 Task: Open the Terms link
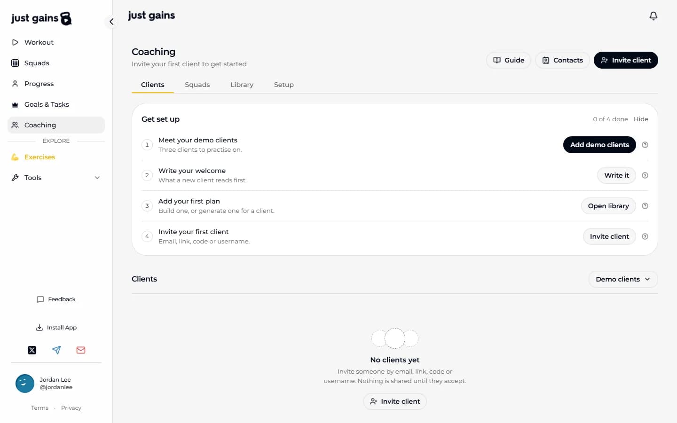click(39, 408)
